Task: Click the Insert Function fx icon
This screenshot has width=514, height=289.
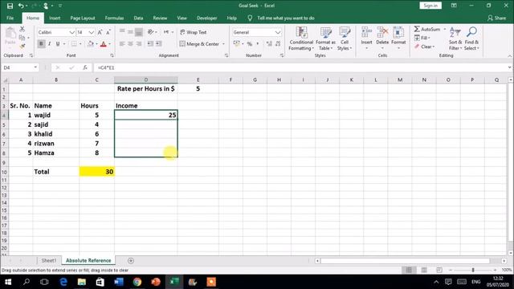Action: (85, 67)
